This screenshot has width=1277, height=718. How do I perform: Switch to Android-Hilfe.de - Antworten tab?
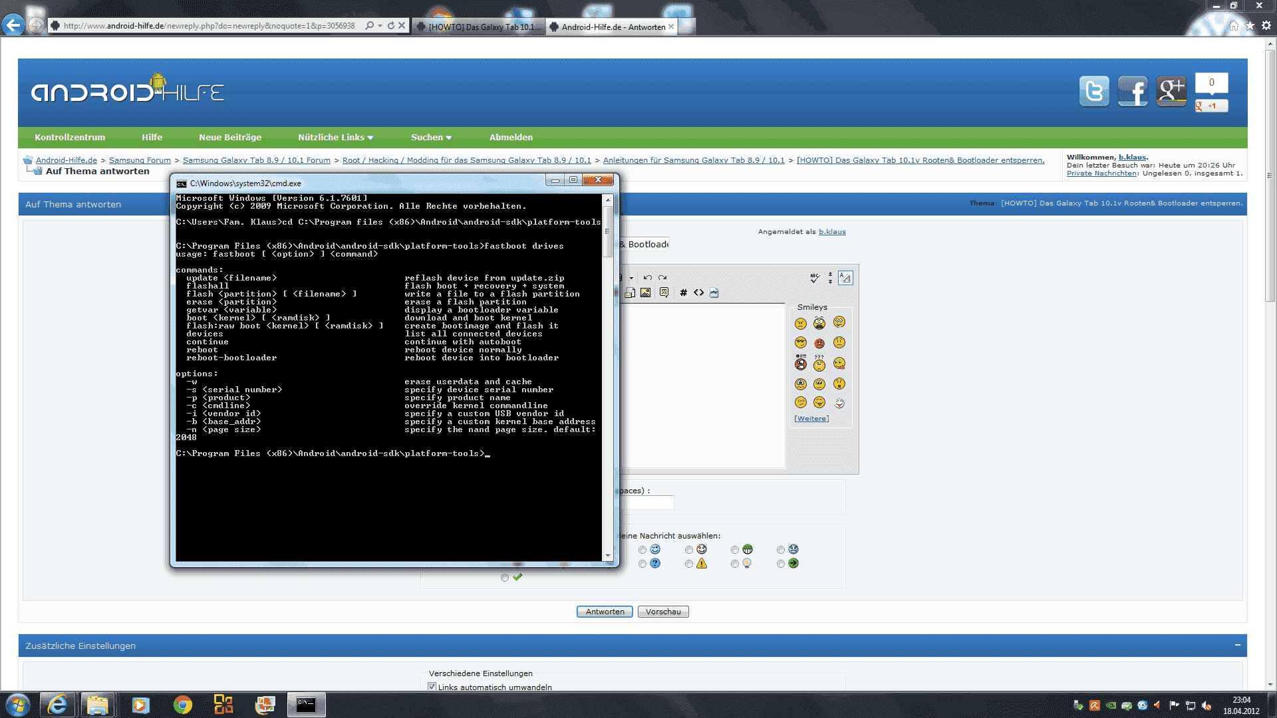click(612, 27)
